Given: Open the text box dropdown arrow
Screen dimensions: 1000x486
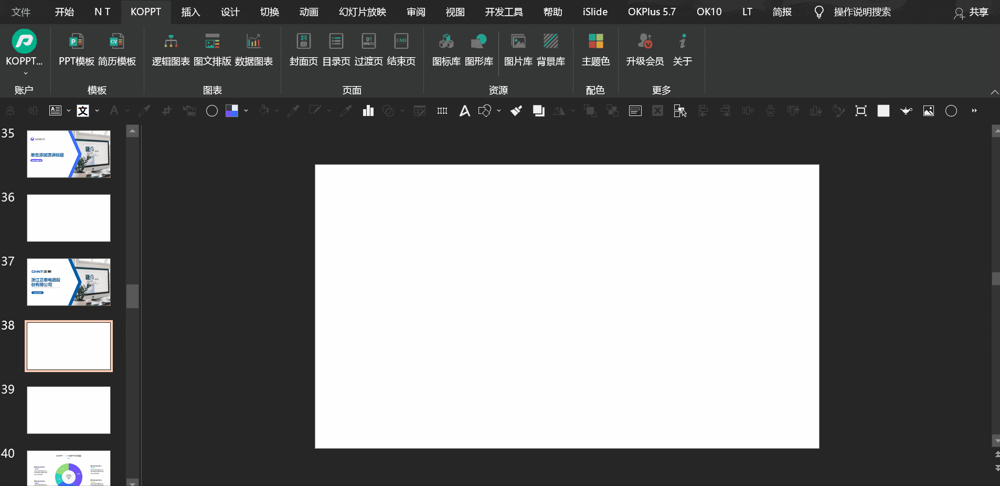Looking at the screenshot, I should point(69,111).
